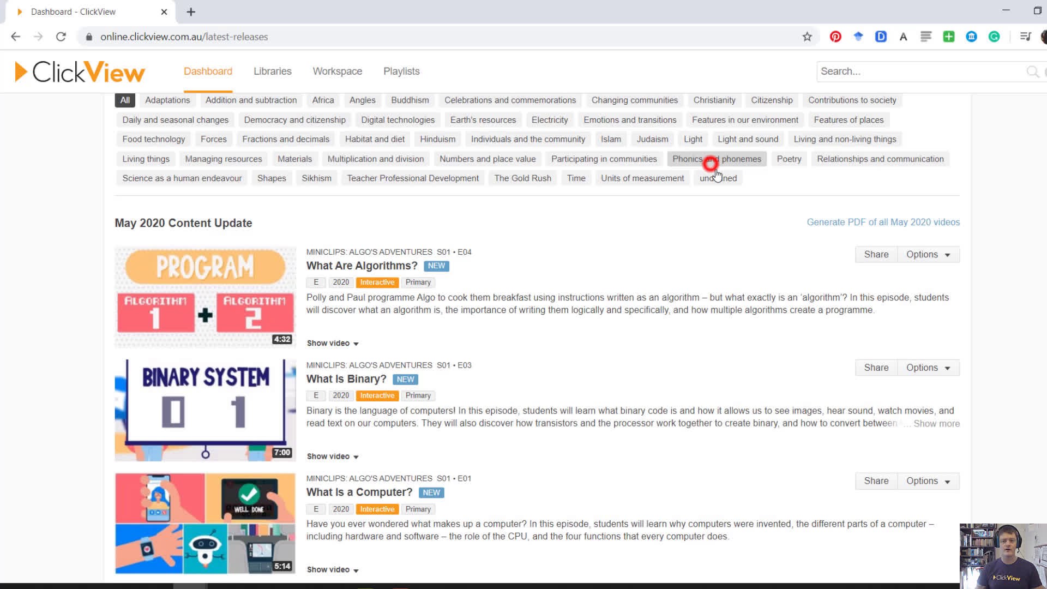This screenshot has height=589, width=1047.
Task: Open the Binary System video thumbnail
Action: tap(204, 410)
